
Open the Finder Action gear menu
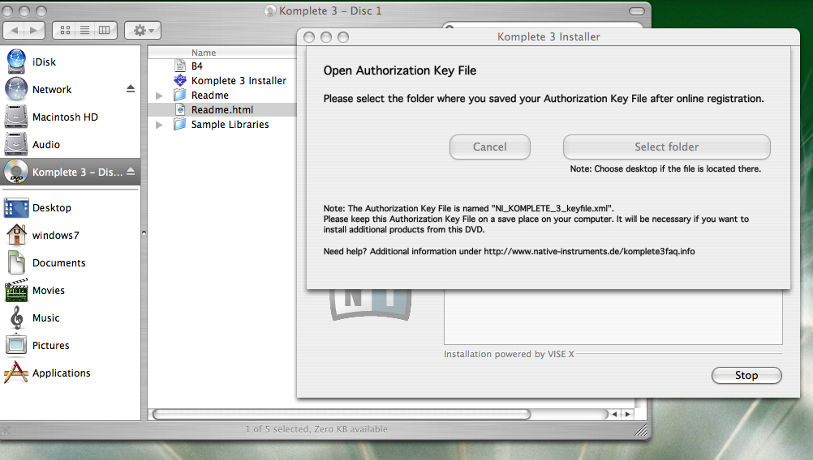pyautogui.click(x=143, y=30)
